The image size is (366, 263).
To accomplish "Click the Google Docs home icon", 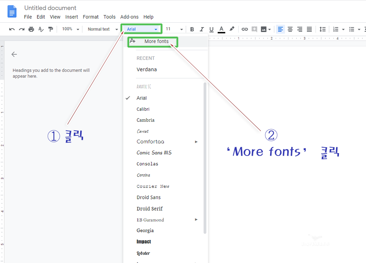I will click(x=12, y=12).
